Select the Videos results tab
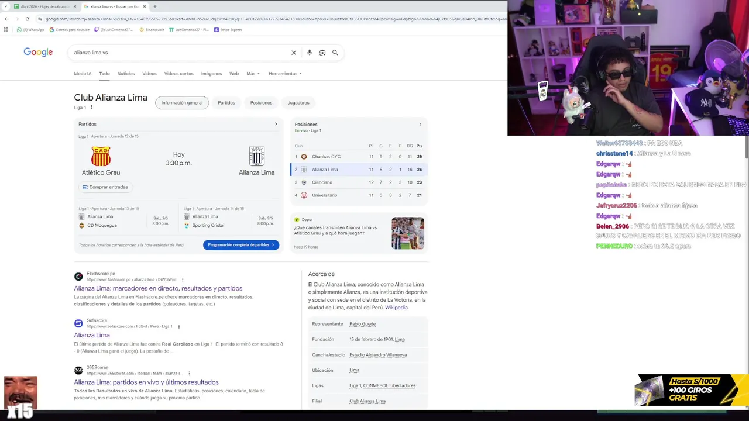 pyautogui.click(x=149, y=74)
